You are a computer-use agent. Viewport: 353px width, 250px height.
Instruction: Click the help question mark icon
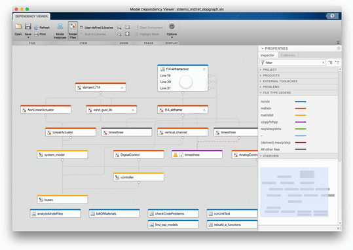pos(332,16)
